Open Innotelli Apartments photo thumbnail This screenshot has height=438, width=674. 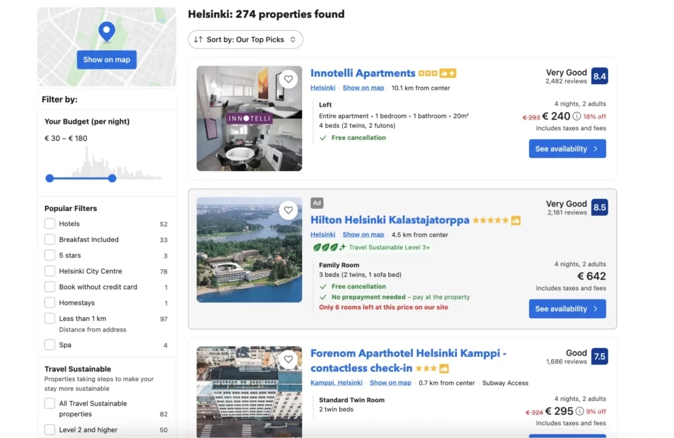coord(249,118)
